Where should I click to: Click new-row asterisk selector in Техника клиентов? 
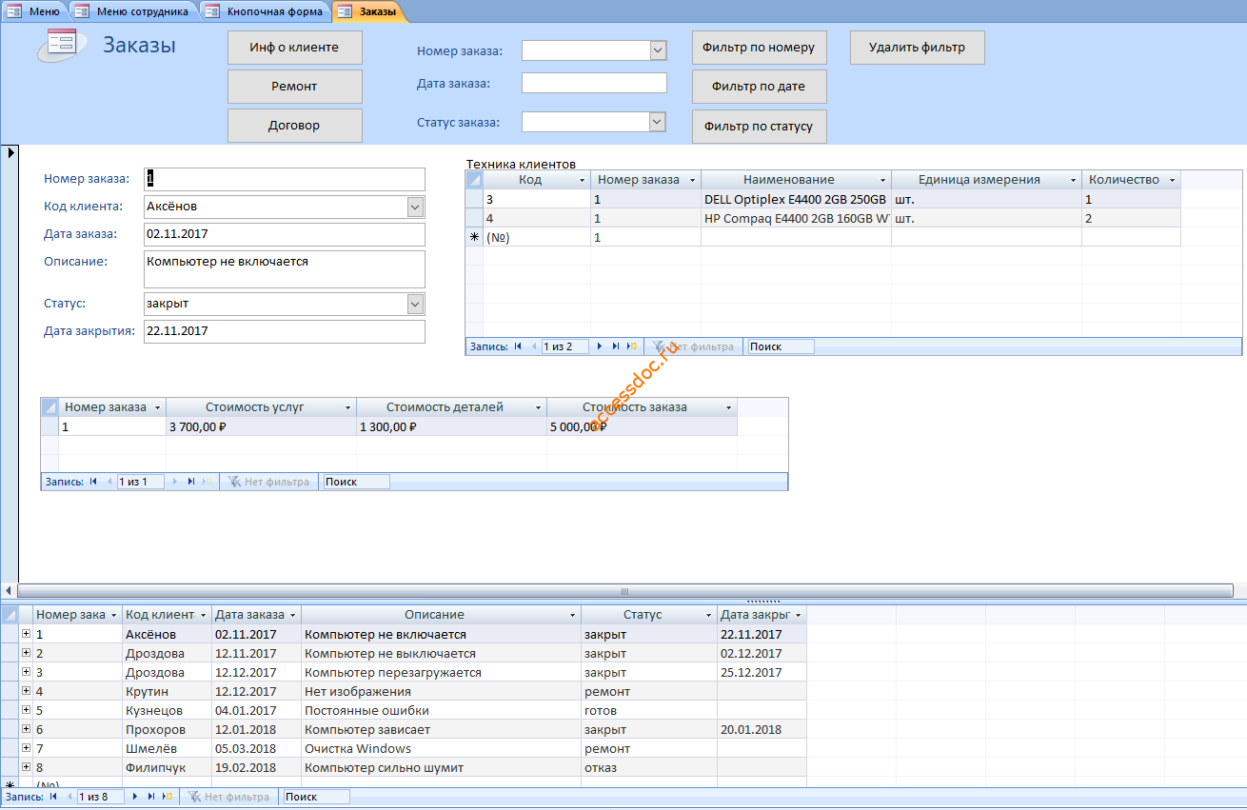coord(474,237)
